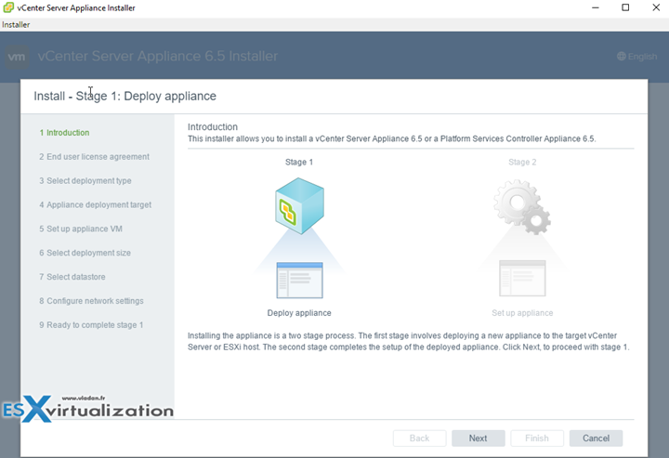
Task: Click 'vCenter Server Appliance 6.5 Installer' header text
Action: tap(158, 57)
